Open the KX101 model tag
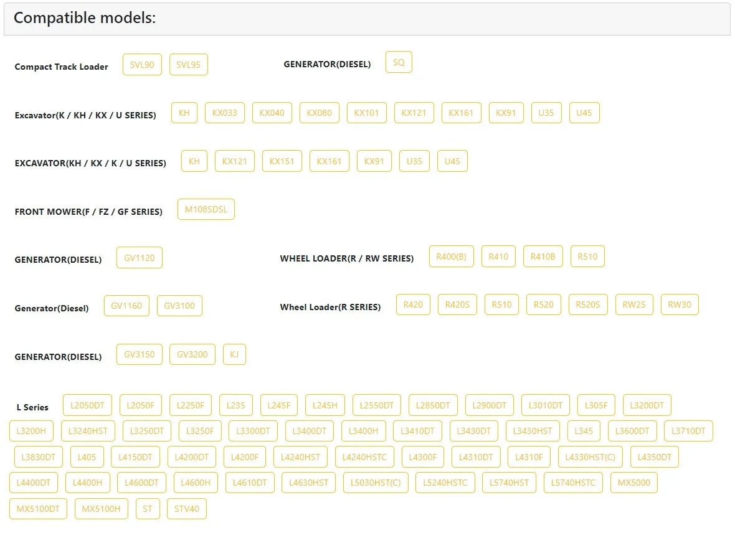The height and width of the screenshot is (538, 735). 366,113
